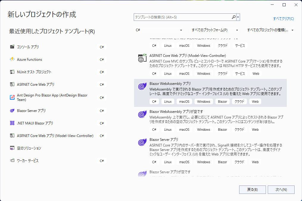Click the NUnit test project icon
The height and width of the screenshot is (201, 302).
pyautogui.click(x=12, y=72)
